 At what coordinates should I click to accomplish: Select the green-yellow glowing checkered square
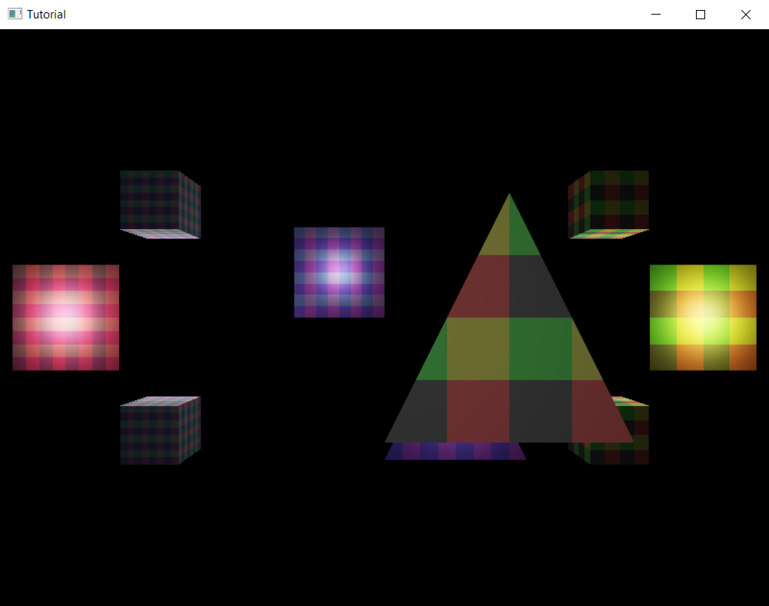point(702,318)
